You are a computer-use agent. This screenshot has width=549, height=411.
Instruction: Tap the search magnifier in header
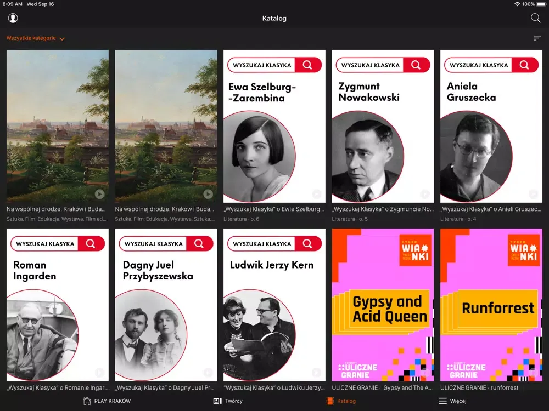535,18
